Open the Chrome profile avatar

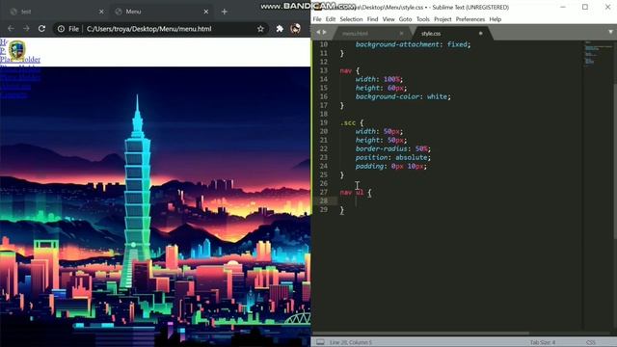296,29
